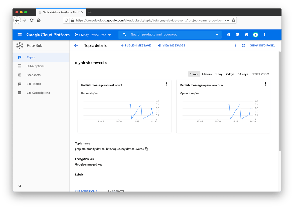Copy the topic name to clipboard
The height and width of the screenshot is (208, 294).
pos(147,149)
